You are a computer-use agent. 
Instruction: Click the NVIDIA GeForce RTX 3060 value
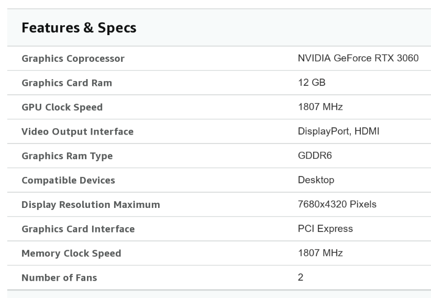(358, 58)
